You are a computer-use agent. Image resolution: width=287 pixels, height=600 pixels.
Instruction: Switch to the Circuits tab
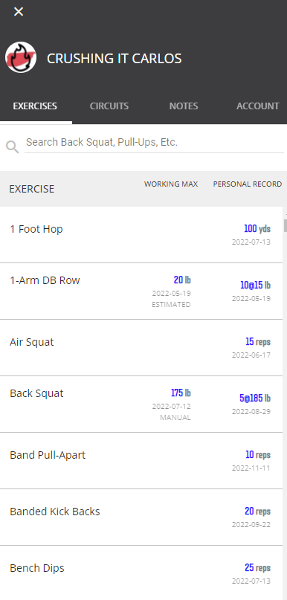pos(109,106)
